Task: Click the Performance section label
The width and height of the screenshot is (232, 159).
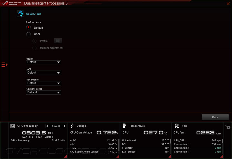Action: point(34,22)
